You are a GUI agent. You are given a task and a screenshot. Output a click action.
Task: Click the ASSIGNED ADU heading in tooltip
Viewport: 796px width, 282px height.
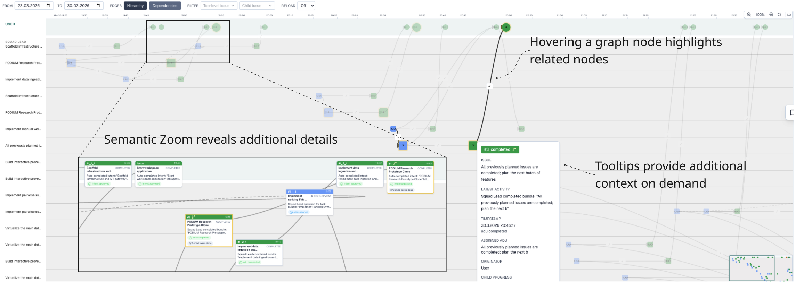tap(494, 240)
